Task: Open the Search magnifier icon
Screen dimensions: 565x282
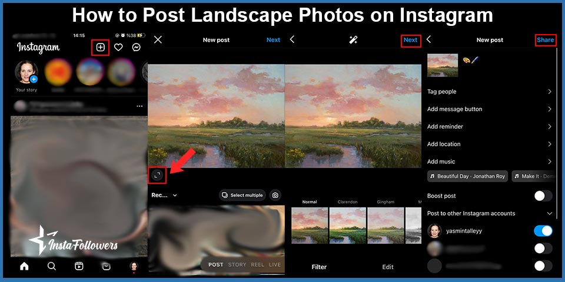Action: click(52, 266)
